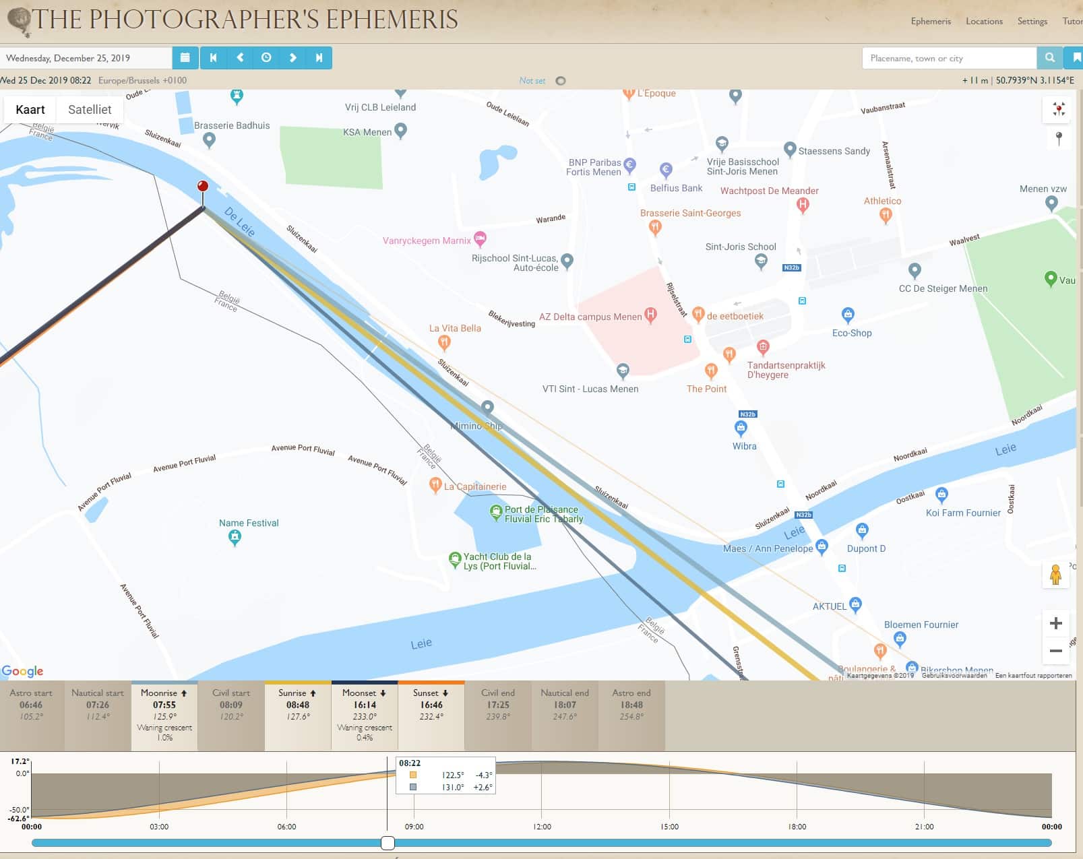1083x859 pixels.
Task: Click the Placename search field
Action: tap(949, 58)
